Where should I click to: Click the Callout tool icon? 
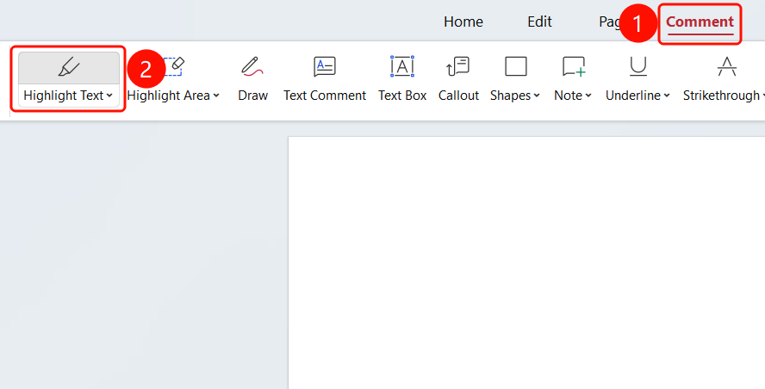[x=458, y=67]
